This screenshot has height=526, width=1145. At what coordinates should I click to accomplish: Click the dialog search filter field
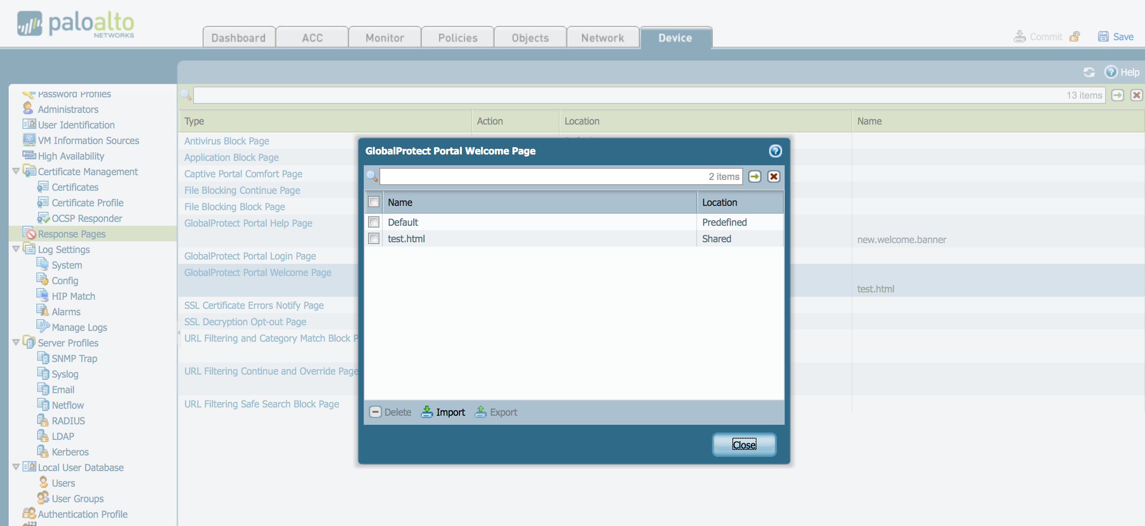[x=542, y=176]
